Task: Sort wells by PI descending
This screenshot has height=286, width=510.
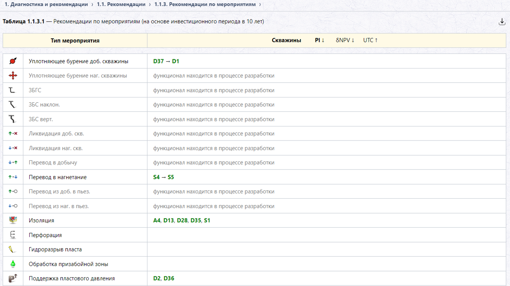Action: [320, 40]
